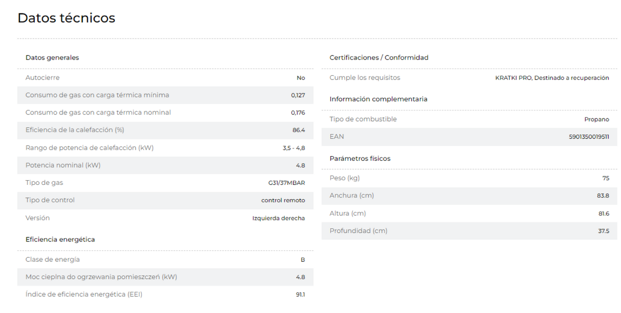Select the 0,127 gas consumption value
This screenshot has height=313, width=621.
[x=298, y=95]
